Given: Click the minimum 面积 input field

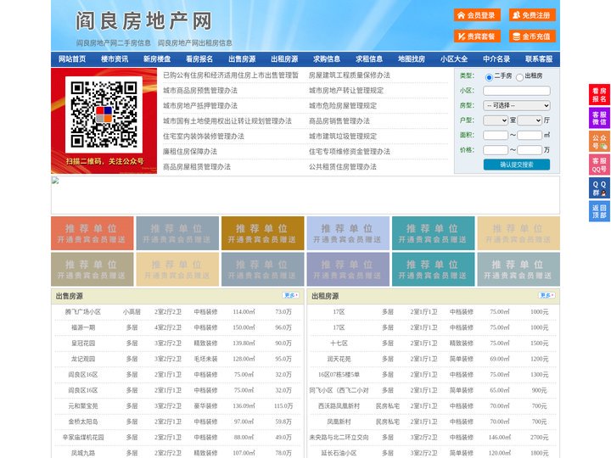Looking at the screenshot, I should [x=496, y=135].
